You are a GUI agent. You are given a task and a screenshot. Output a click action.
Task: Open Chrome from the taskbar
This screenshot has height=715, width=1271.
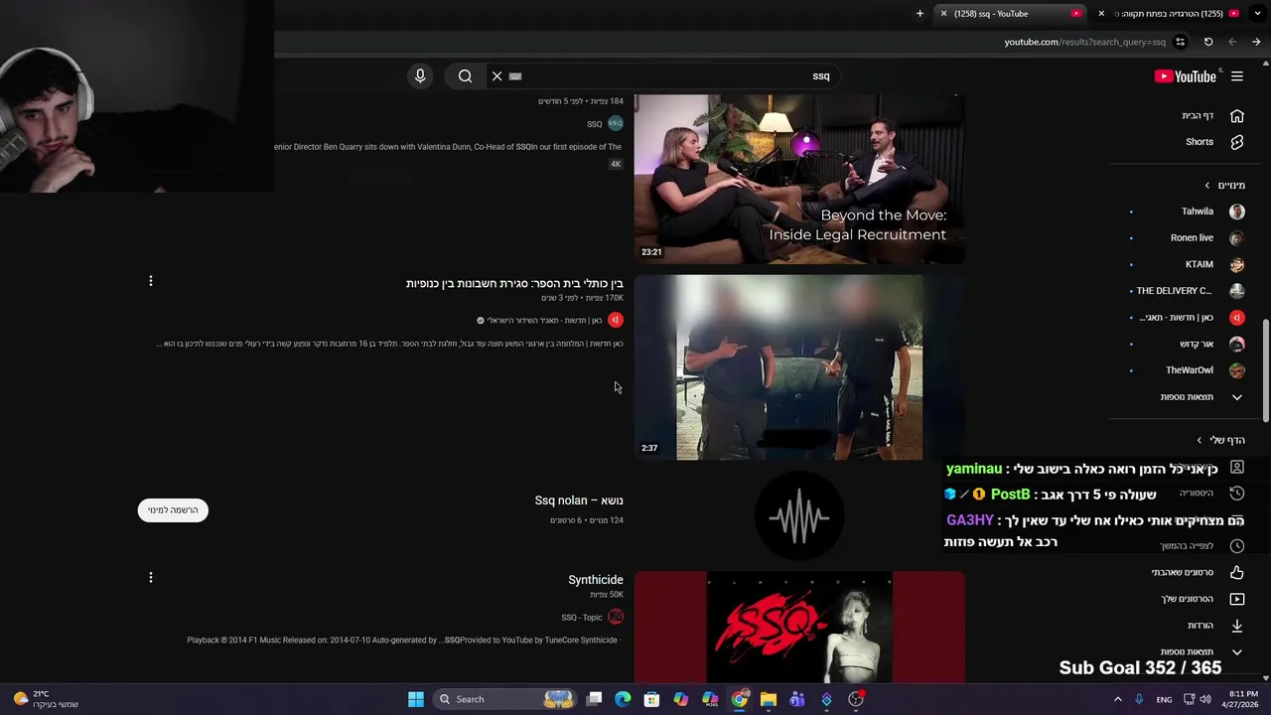tap(740, 699)
